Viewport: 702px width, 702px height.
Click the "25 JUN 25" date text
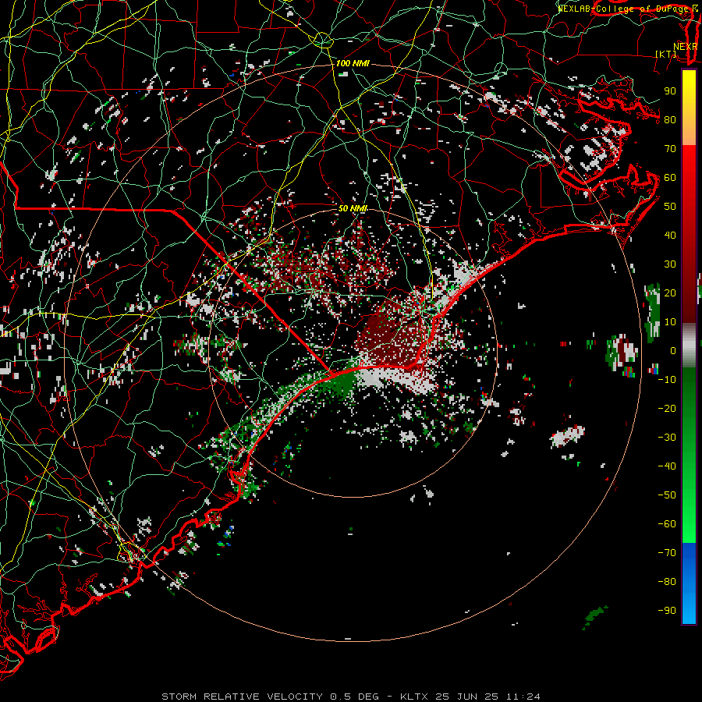click(467, 697)
